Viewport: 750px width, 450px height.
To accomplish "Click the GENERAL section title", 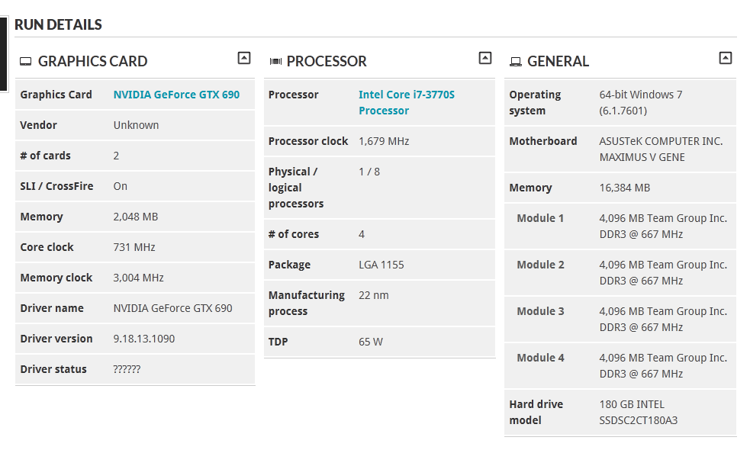I will [x=558, y=61].
